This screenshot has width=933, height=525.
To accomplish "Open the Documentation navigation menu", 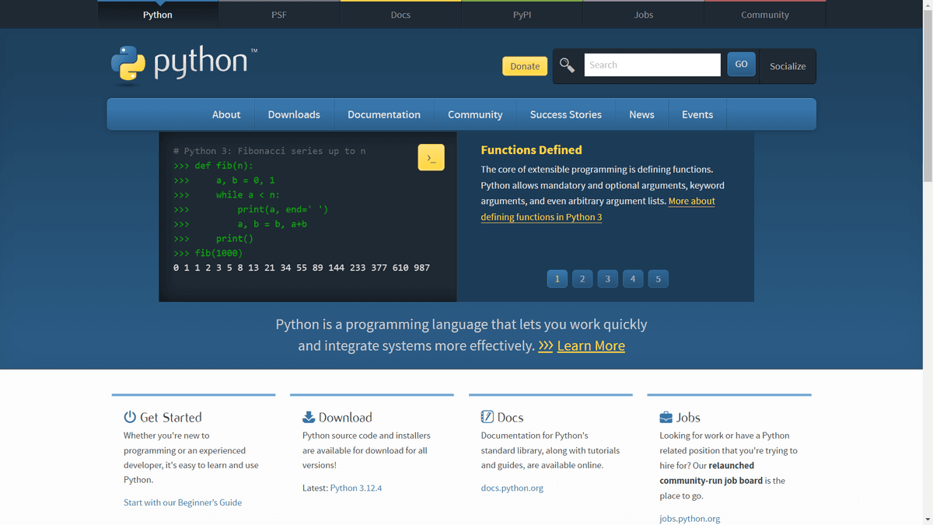I will pos(383,114).
